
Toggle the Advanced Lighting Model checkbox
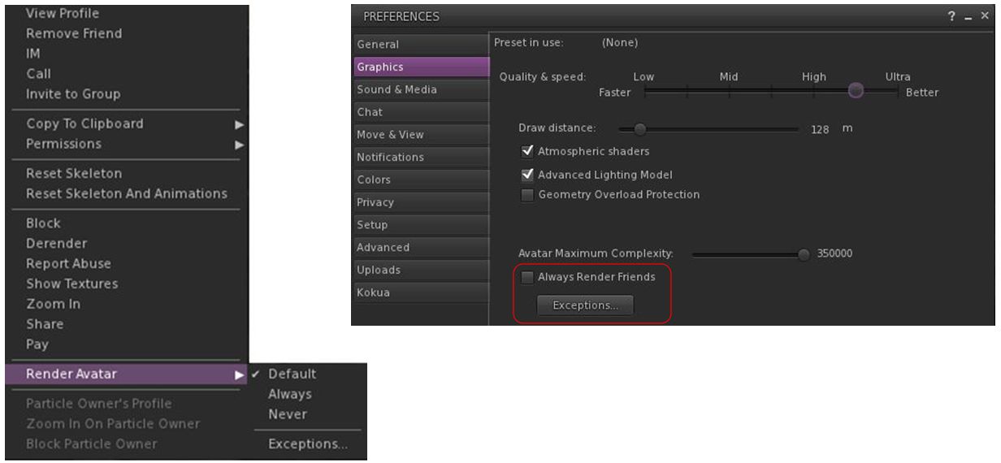click(x=528, y=175)
